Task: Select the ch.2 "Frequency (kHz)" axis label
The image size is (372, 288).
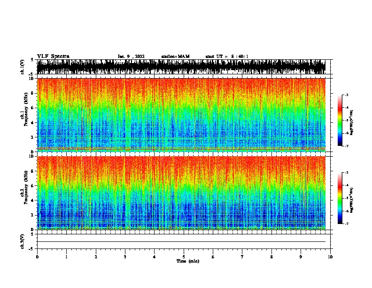Action: (26, 187)
